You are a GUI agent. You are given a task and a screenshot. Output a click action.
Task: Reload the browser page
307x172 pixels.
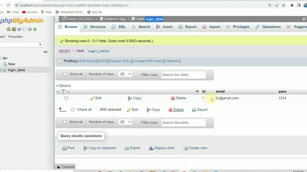coord(8,5)
